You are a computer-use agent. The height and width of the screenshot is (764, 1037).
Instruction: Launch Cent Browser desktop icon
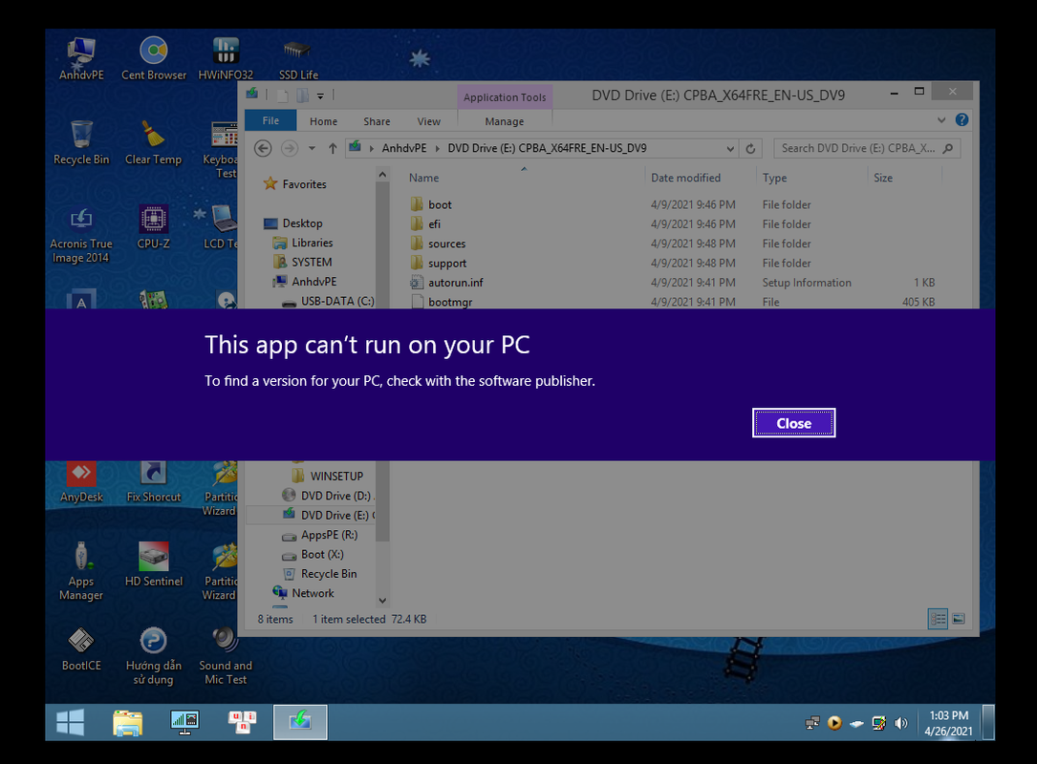[x=154, y=59]
